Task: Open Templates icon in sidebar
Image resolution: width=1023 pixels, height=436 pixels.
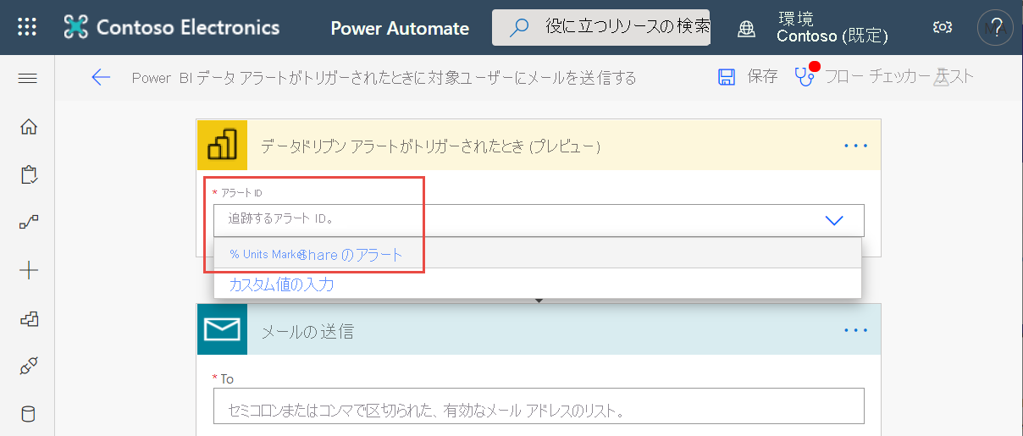Action: [29, 319]
